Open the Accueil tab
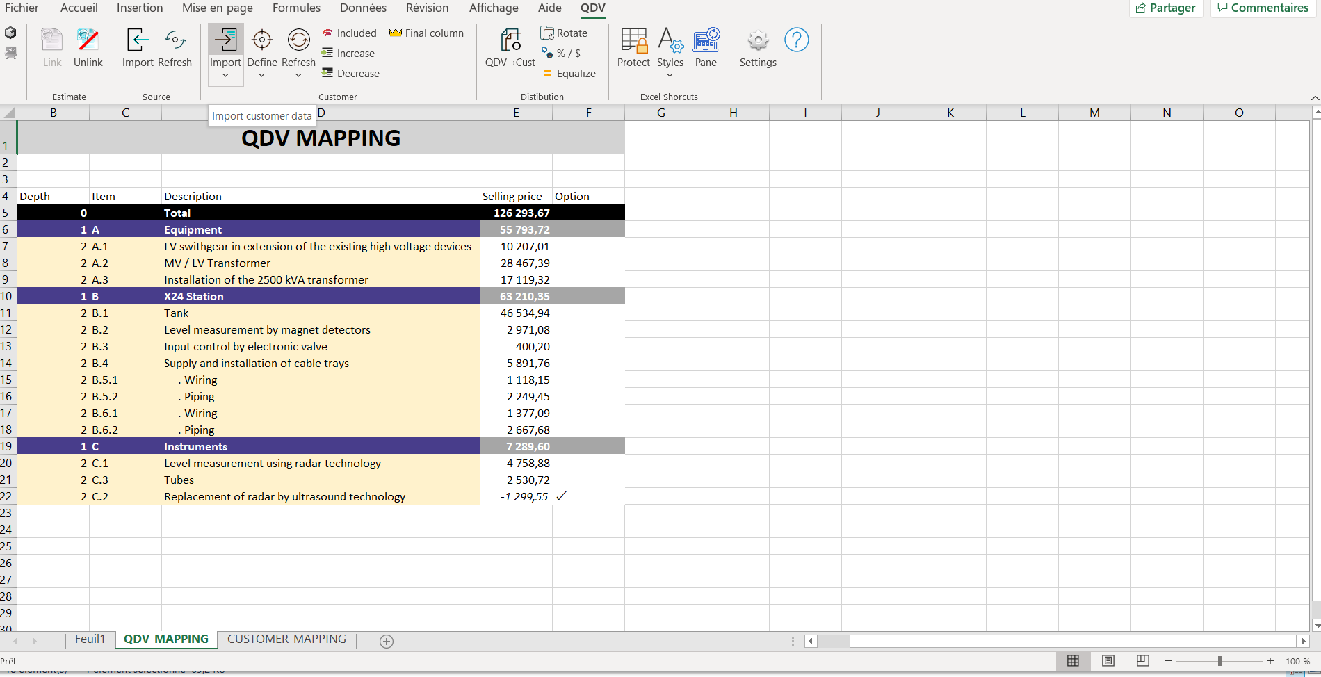This screenshot has height=677, width=1321. click(x=79, y=8)
